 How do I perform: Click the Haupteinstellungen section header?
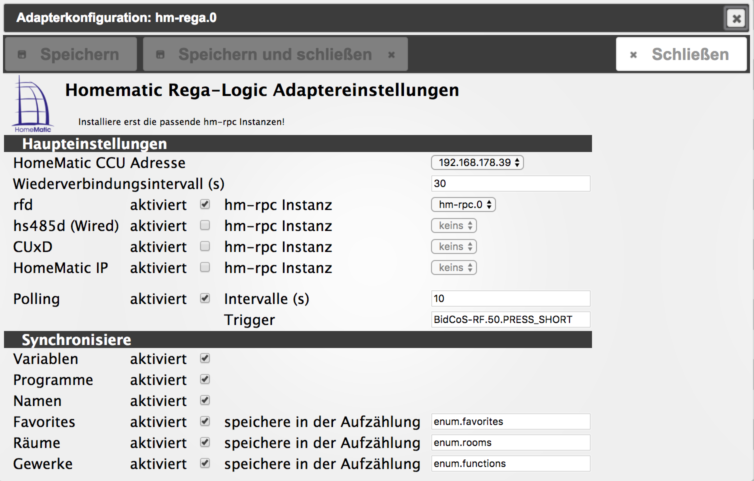tap(298, 143)
